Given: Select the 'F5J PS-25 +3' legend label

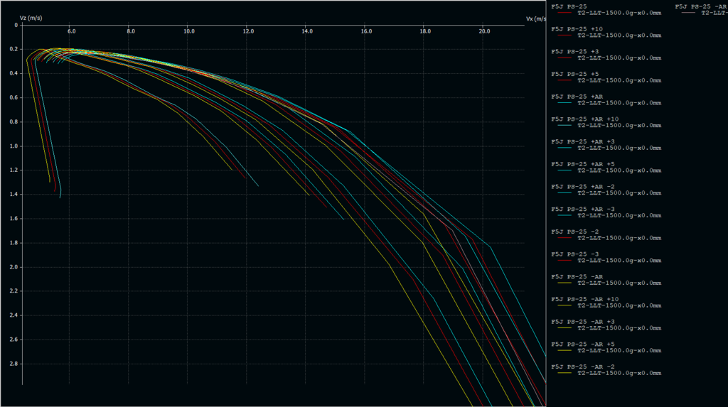Looking at the screenshot, I should coord(574,51).
